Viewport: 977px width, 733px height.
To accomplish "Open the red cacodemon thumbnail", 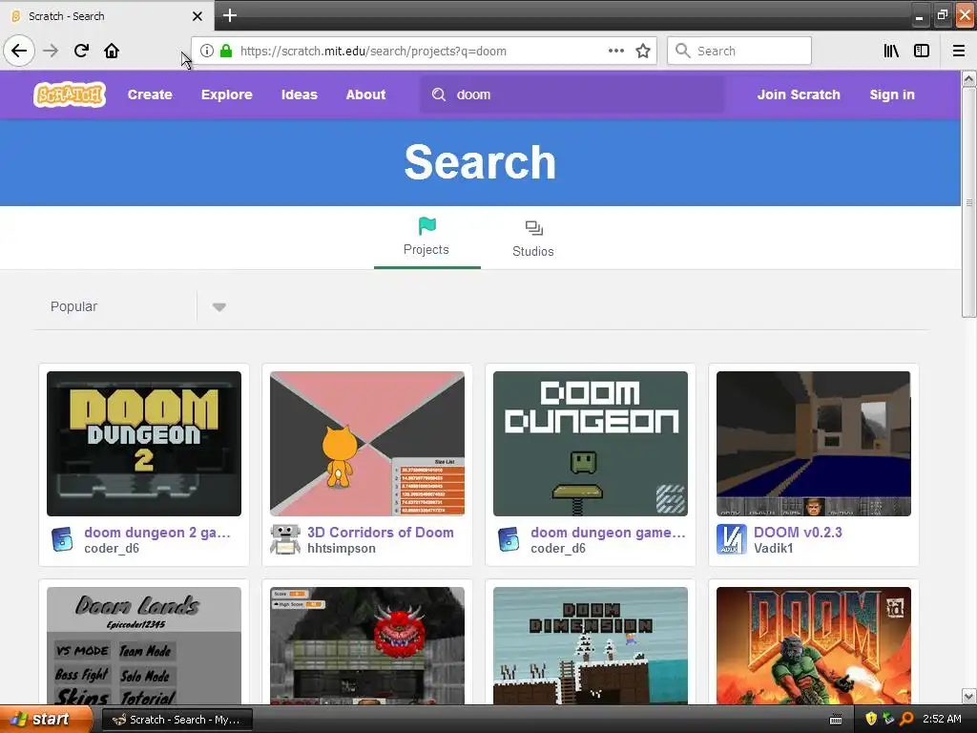I will click(367, 646).
